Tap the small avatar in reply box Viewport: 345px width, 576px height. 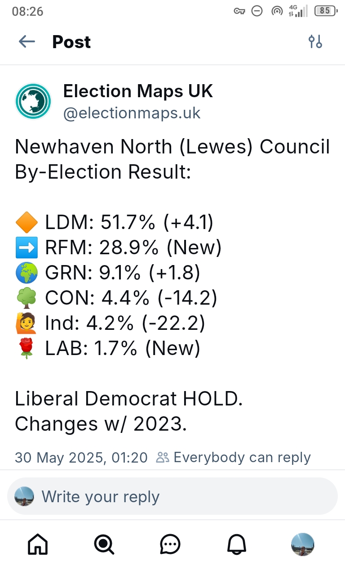(x=24, y=496)
